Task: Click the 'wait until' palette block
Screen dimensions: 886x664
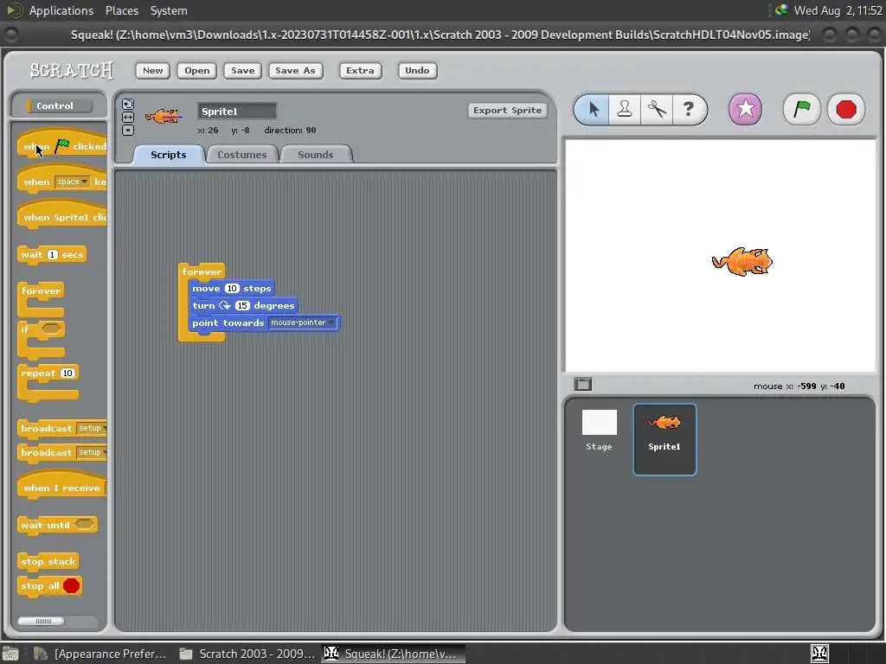Action: tap(58, 525)
